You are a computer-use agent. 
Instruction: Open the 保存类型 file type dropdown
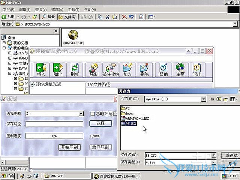(214, 162)
